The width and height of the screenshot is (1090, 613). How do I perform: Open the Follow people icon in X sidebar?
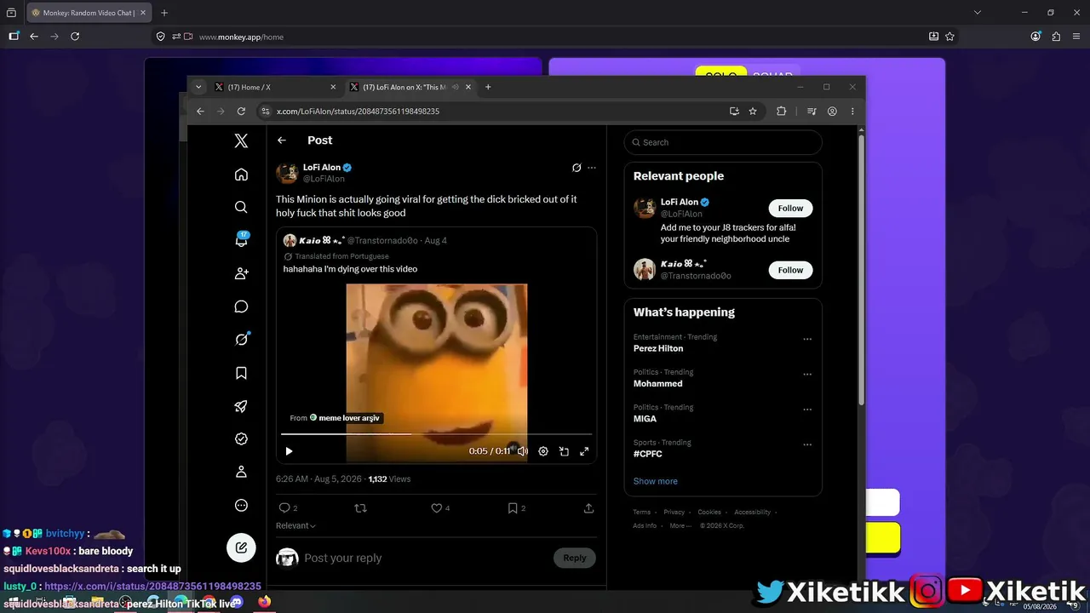pyautogui.click(x=241, y=273)
